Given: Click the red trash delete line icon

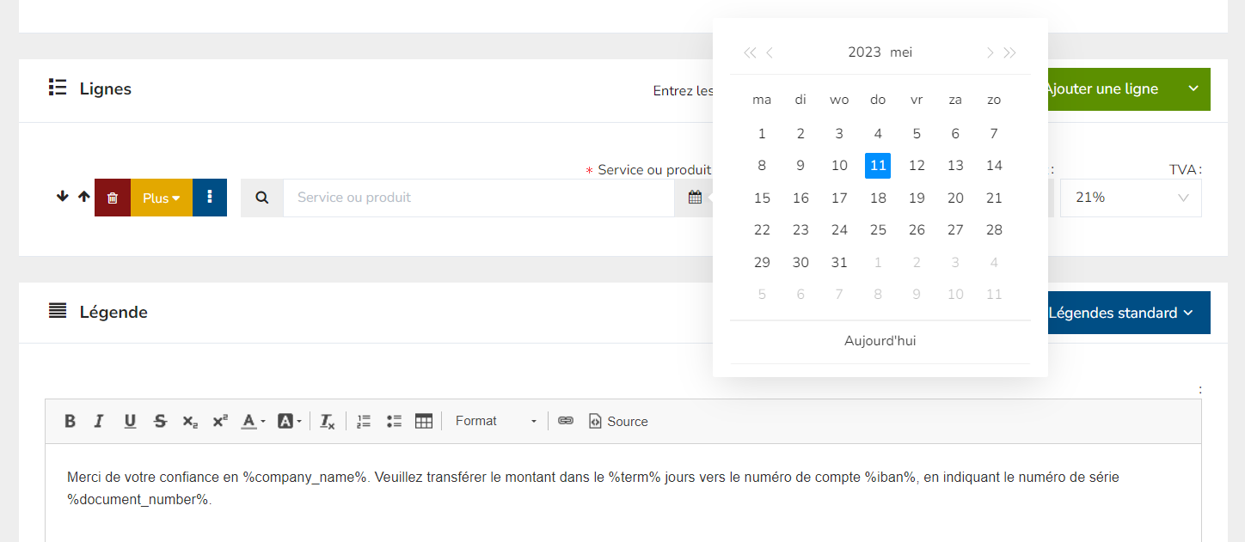Looking at the screenshot, I should point(113,198).
